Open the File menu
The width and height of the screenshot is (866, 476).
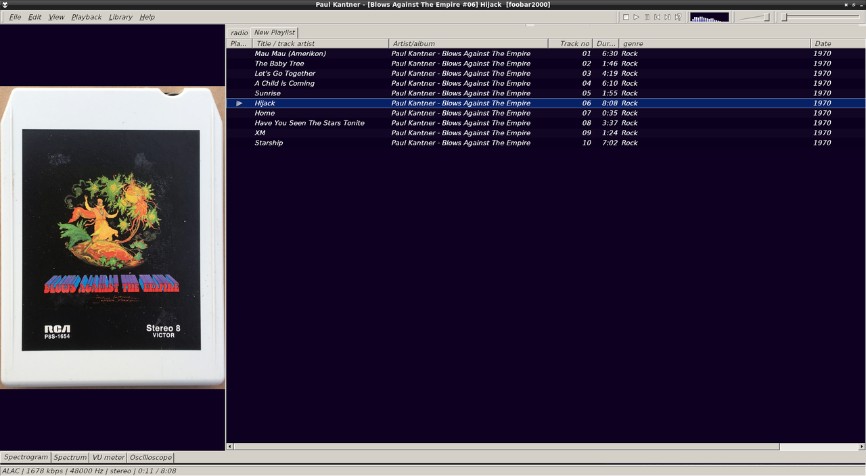[15, 17]
